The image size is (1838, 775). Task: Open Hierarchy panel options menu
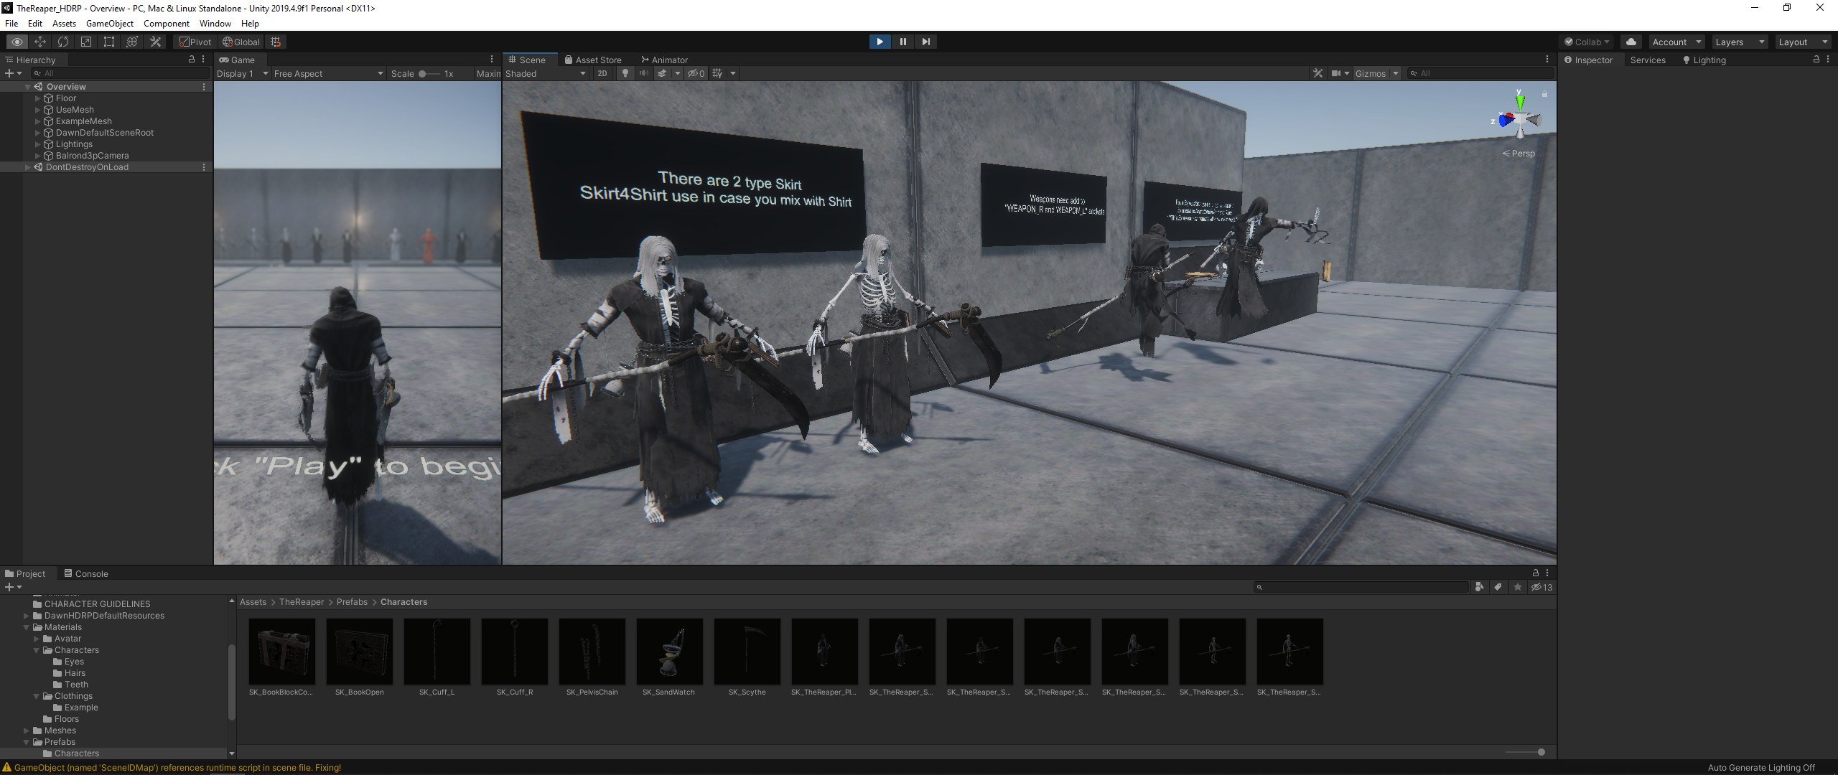point(203,60)
